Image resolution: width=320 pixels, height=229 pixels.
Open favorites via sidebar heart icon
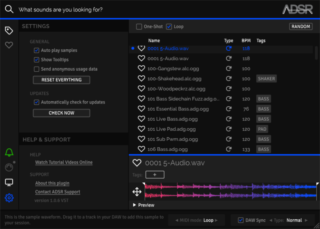click(9, 45)
